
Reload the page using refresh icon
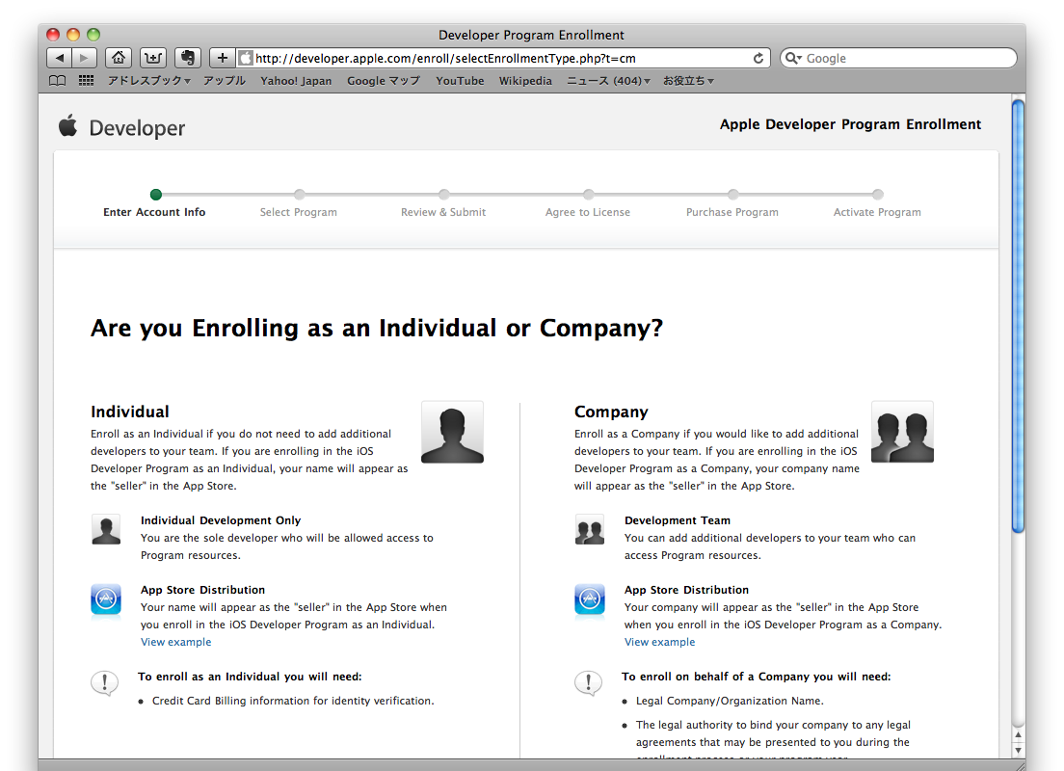coord(758,58)
